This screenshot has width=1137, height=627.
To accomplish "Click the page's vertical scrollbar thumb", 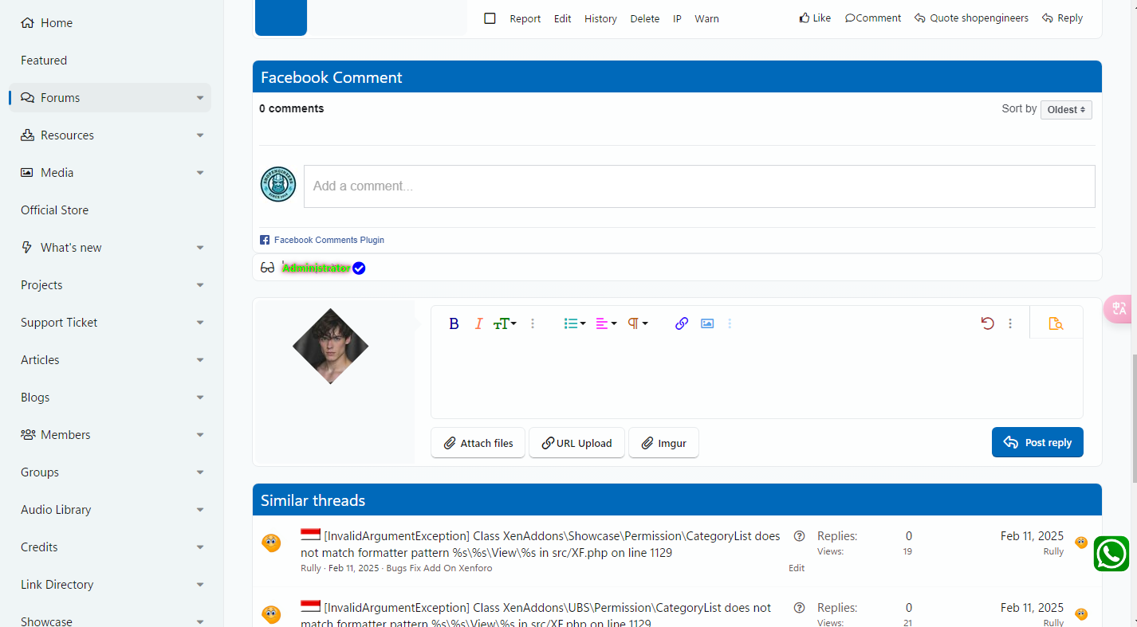I will coord(1133,418).
